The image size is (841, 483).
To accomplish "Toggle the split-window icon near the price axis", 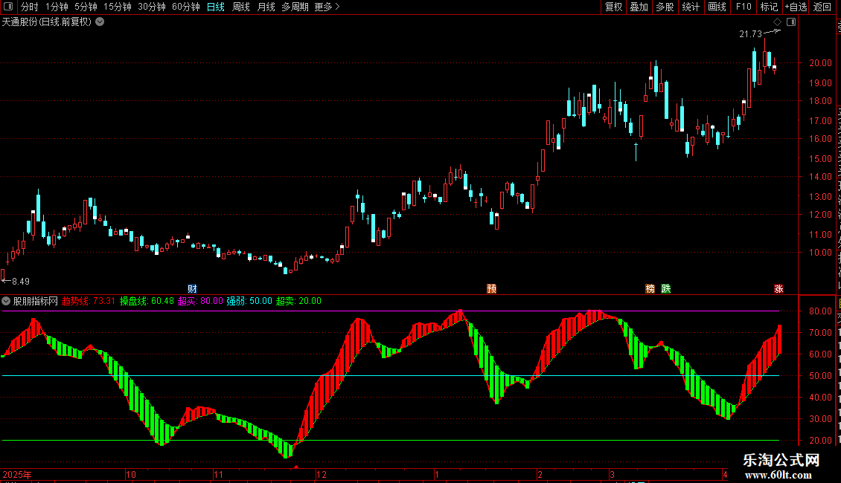I will click(791, 22).
